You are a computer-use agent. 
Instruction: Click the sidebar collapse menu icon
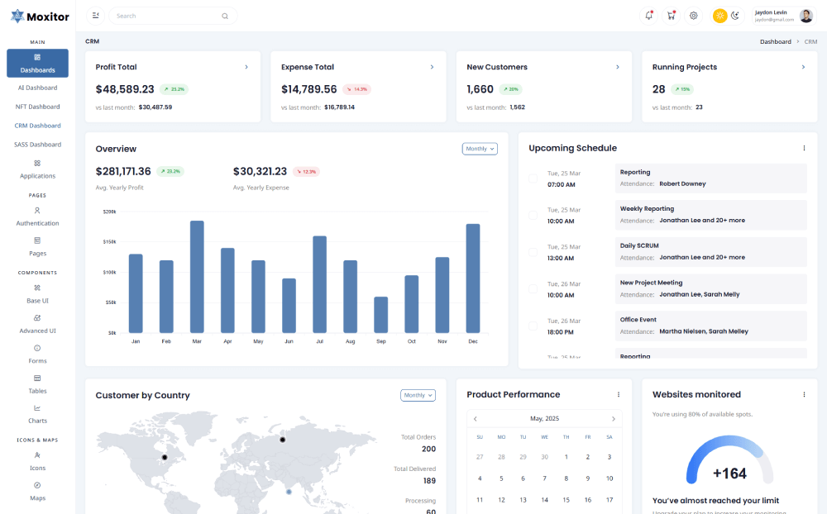click(x=96, y=16)
